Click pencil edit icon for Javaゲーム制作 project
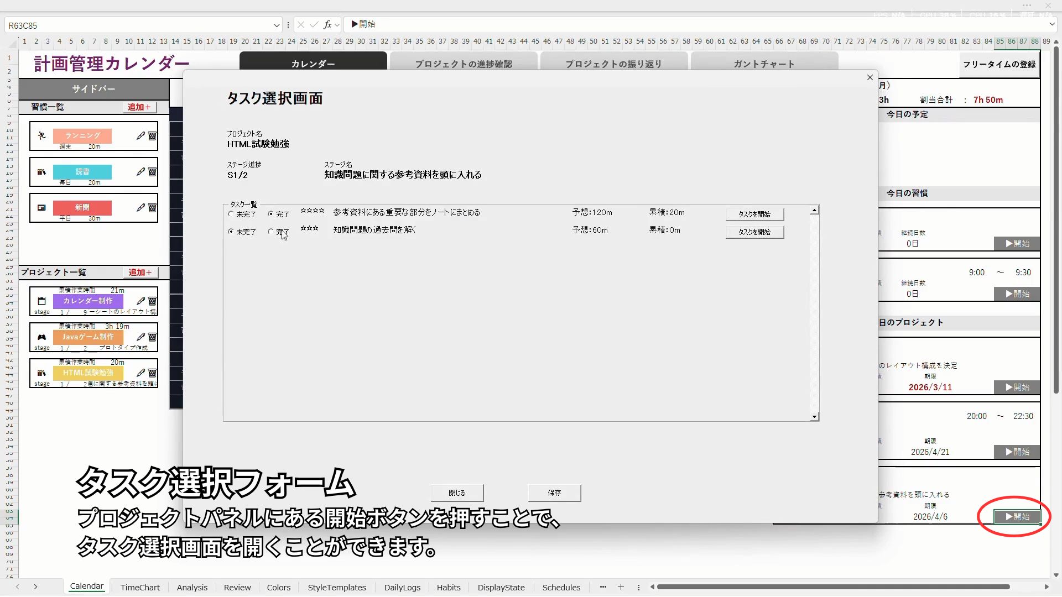Screen dimensions: 1062x597 point(140,337)
